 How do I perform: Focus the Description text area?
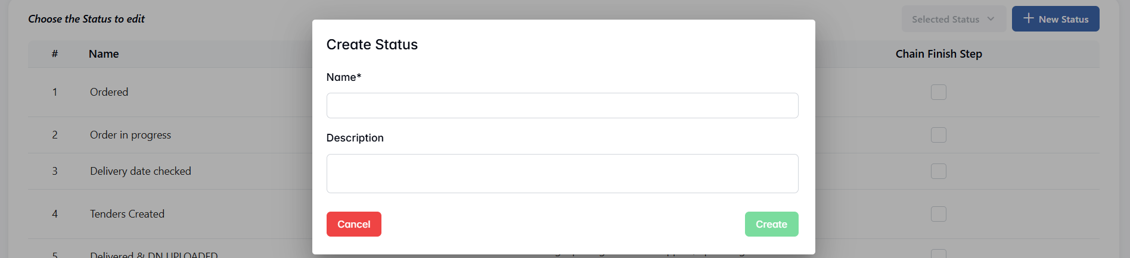(x=562, y=174)
